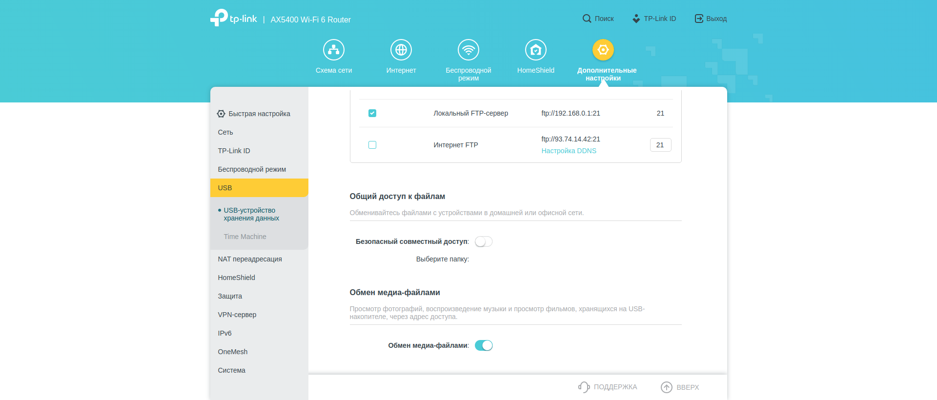The height and width of the screenshot is (400, 937).
Task: Open the HomeShield icon in top navigation
Action: click(535, 50)
